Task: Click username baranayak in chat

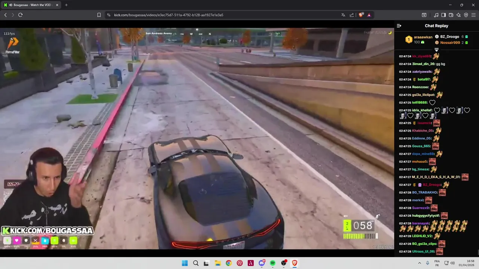Action: (x=421, y=223)
